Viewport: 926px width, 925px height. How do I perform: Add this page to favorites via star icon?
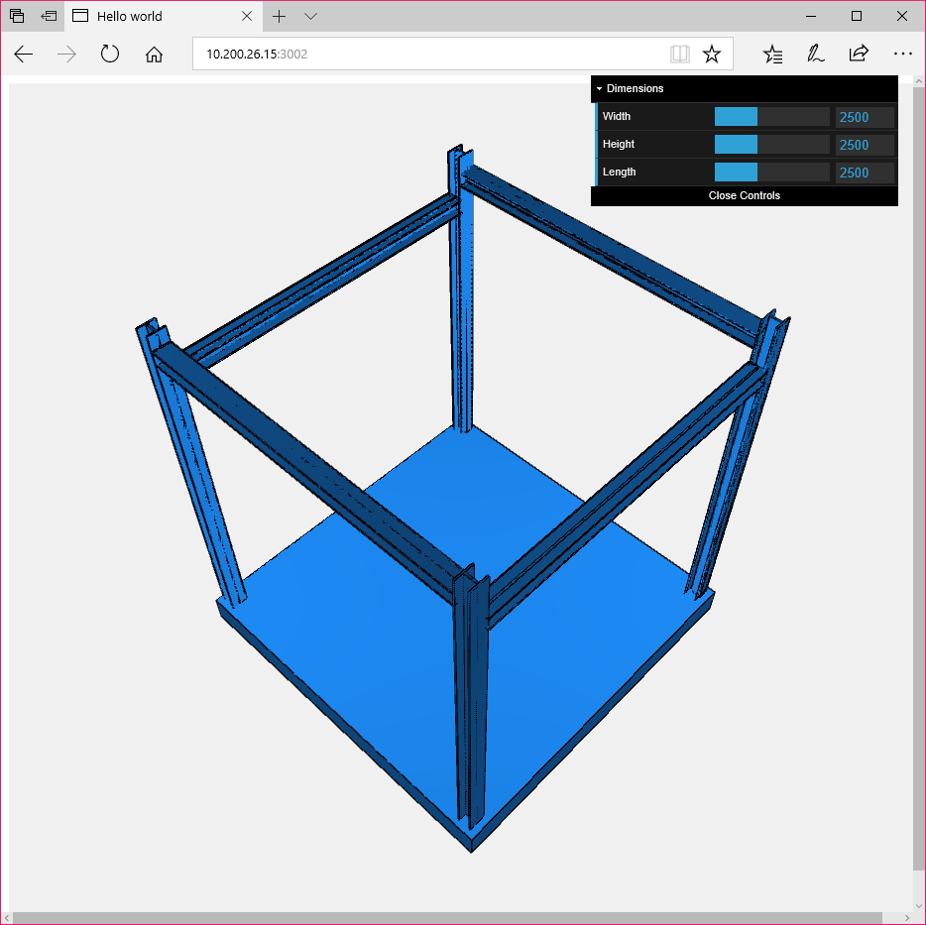point(712,54)
